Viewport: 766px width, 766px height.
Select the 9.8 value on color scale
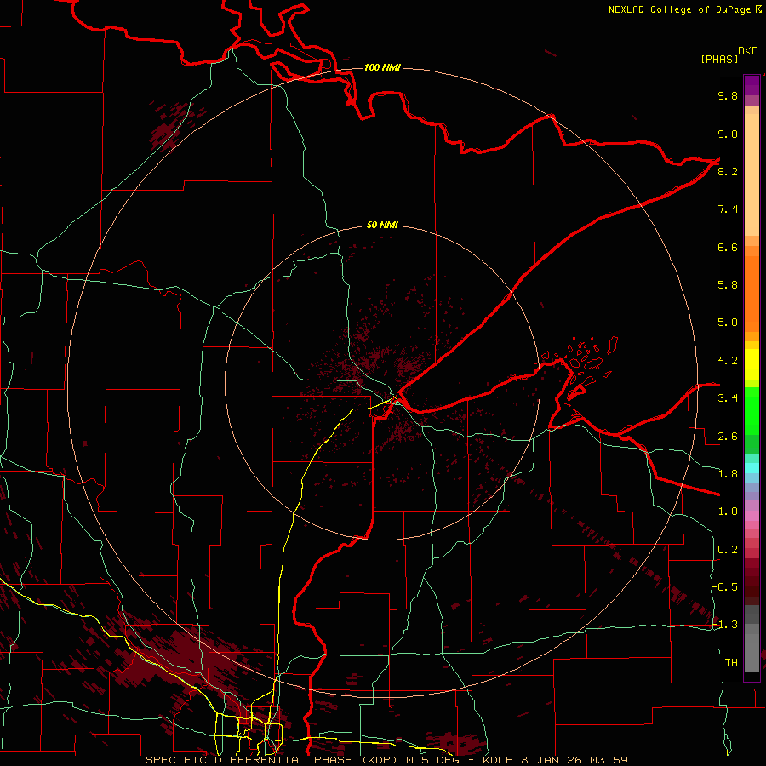point(728,95)
